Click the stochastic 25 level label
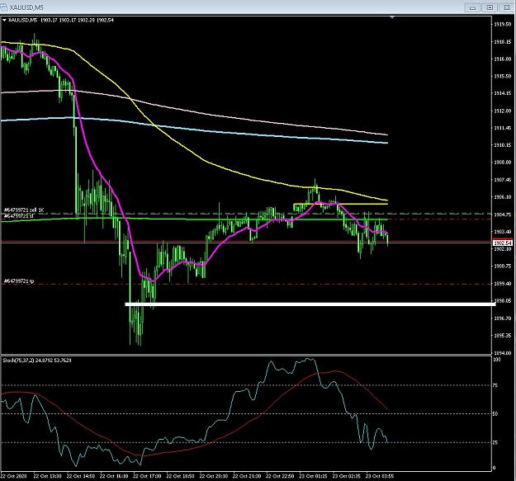 click(495, 442)
